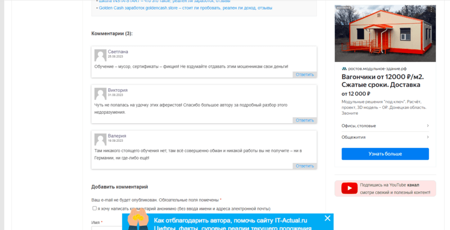Click the YouTube channel subscribe text

pyautogui.click(x=393, y=188)
